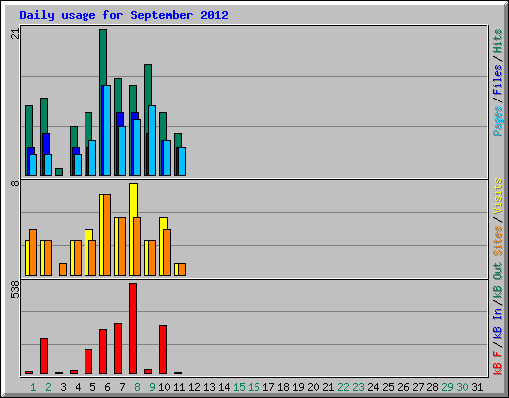Click the red kB bar for day 7
The width and height of the screenshot is (509, 398).
tap(118, 348)
